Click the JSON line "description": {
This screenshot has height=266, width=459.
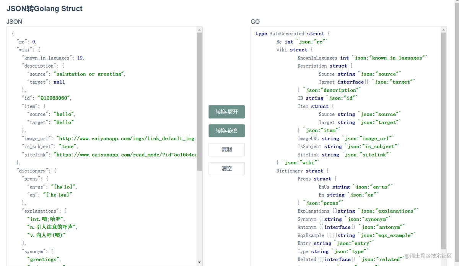[x=43, y=66]
